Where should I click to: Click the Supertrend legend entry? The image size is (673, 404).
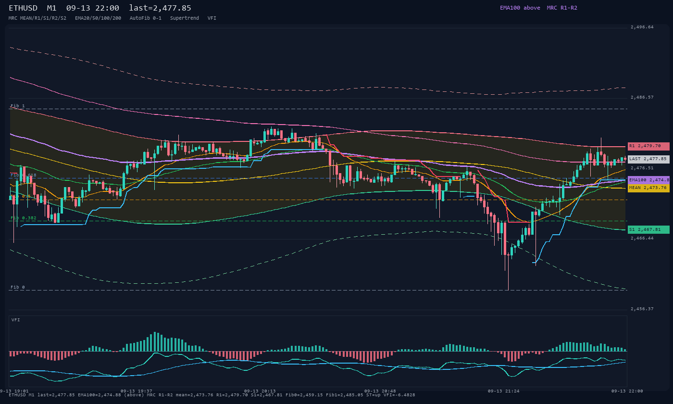pos(185,18)
